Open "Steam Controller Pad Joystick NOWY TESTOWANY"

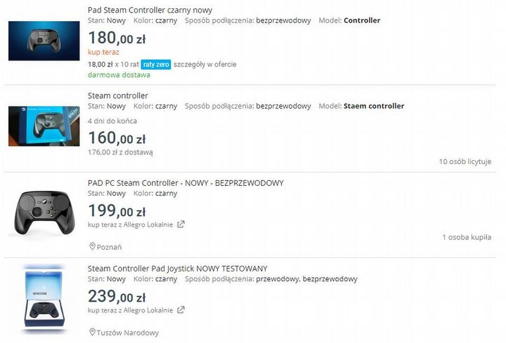pos(177,268)
